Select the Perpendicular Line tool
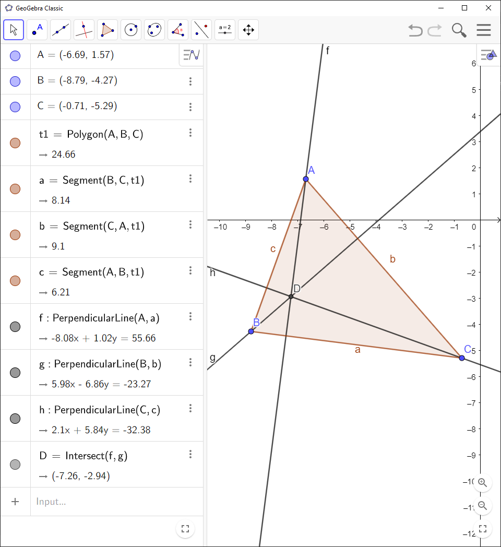The image size is (501, 547). [84, 30]
